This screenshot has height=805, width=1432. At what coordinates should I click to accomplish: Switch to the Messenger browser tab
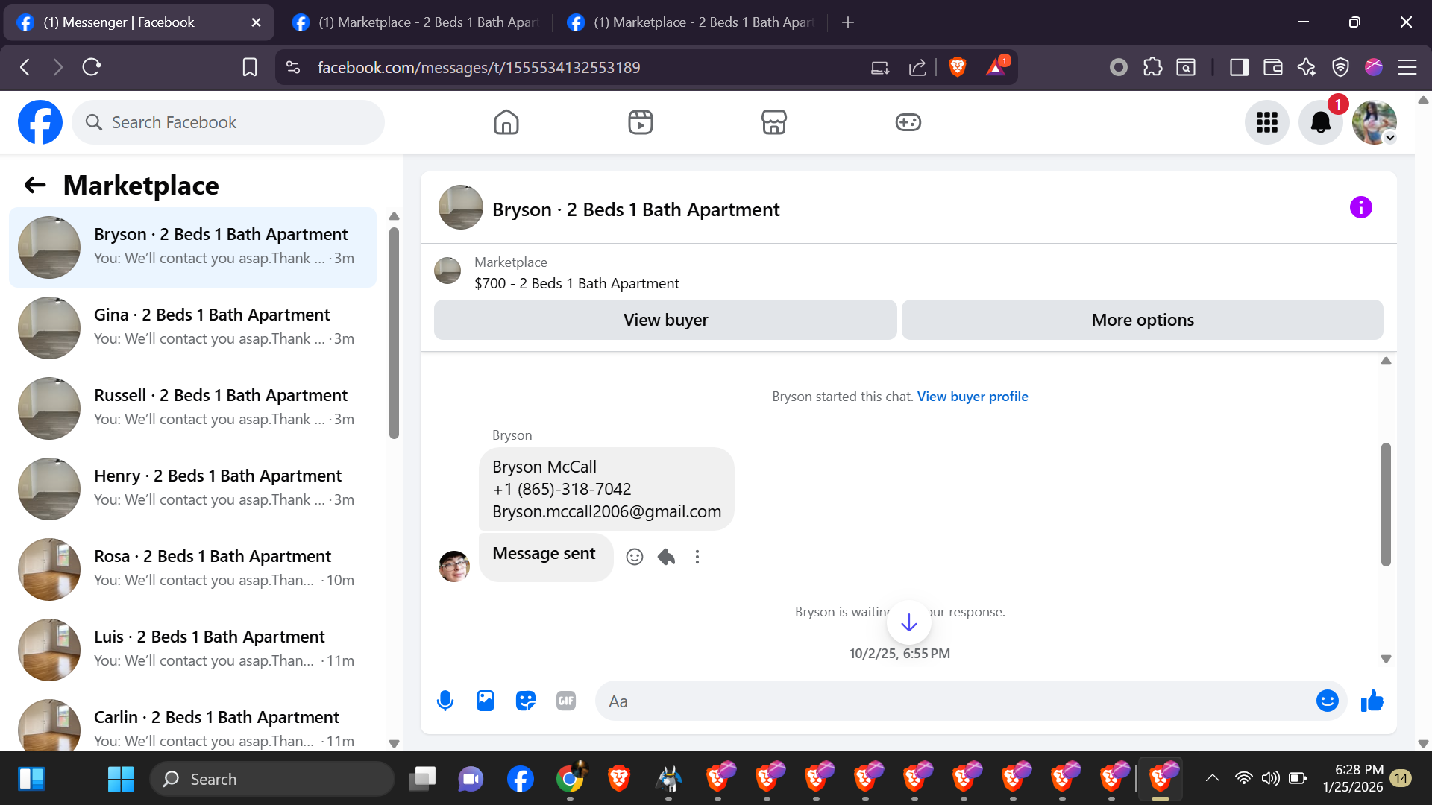coord(139,22)
